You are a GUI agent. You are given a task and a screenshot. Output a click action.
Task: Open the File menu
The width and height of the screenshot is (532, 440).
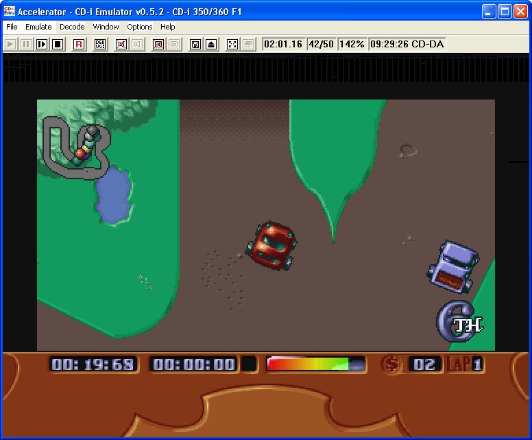click(x=12, y=27)
